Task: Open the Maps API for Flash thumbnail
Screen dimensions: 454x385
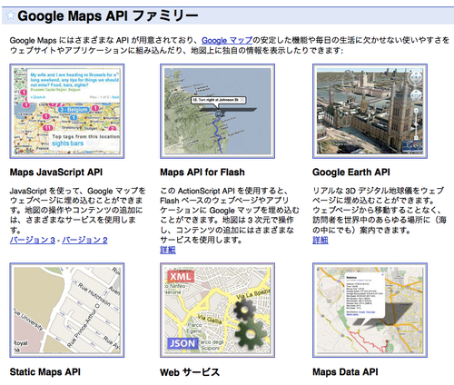Action: tap(217, 111)
